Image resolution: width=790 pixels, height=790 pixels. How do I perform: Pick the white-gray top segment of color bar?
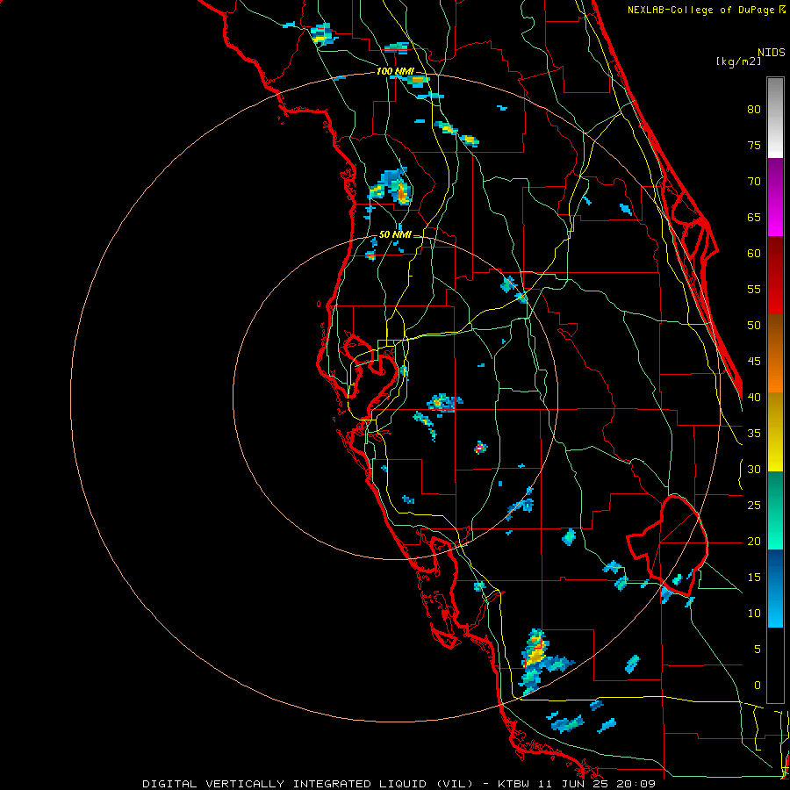point(775,118)
